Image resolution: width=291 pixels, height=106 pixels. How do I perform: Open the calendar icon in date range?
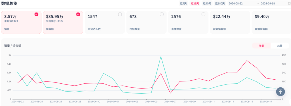[289, 3]
